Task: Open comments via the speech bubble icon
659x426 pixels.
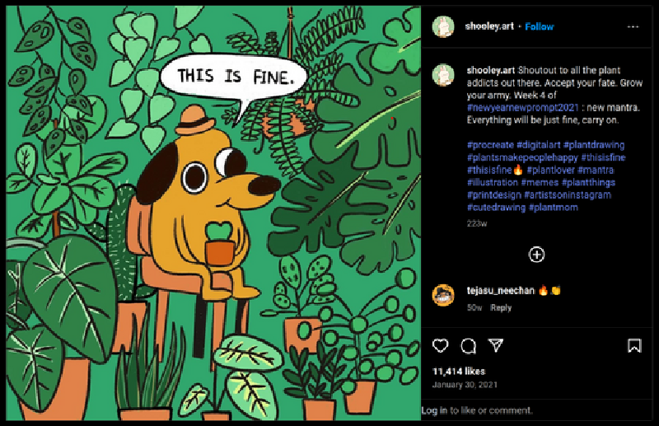Action: click(468, 346)
